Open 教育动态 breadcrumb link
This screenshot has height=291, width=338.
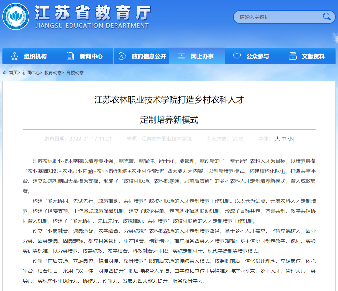pyautogui.click(x=53, y=73)
